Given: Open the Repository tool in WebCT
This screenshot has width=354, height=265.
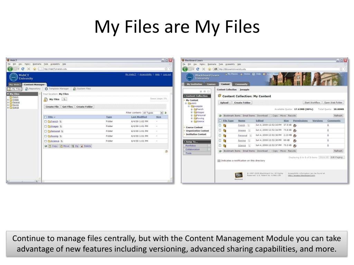Looking at the screenshot, I should point(33,89).
